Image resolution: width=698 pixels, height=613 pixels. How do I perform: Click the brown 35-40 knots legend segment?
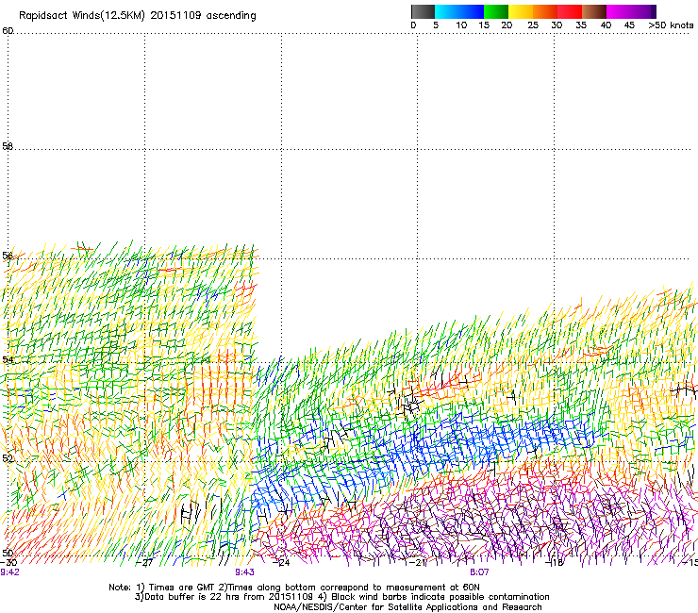pyautogui.click(x=594, y=11)
